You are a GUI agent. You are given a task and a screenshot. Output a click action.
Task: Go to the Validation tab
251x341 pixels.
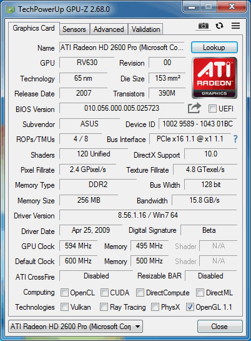pos(145,29)
